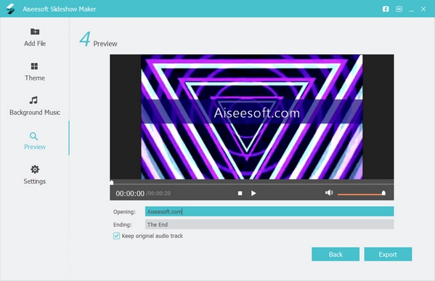The image size is (435, 281).
Task: Open the Background Music step
Action: coord(35,106)
